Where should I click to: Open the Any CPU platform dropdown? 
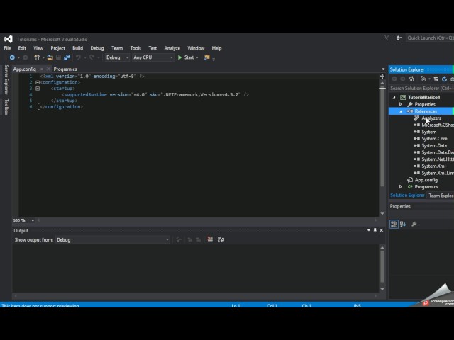coord(153,57)
